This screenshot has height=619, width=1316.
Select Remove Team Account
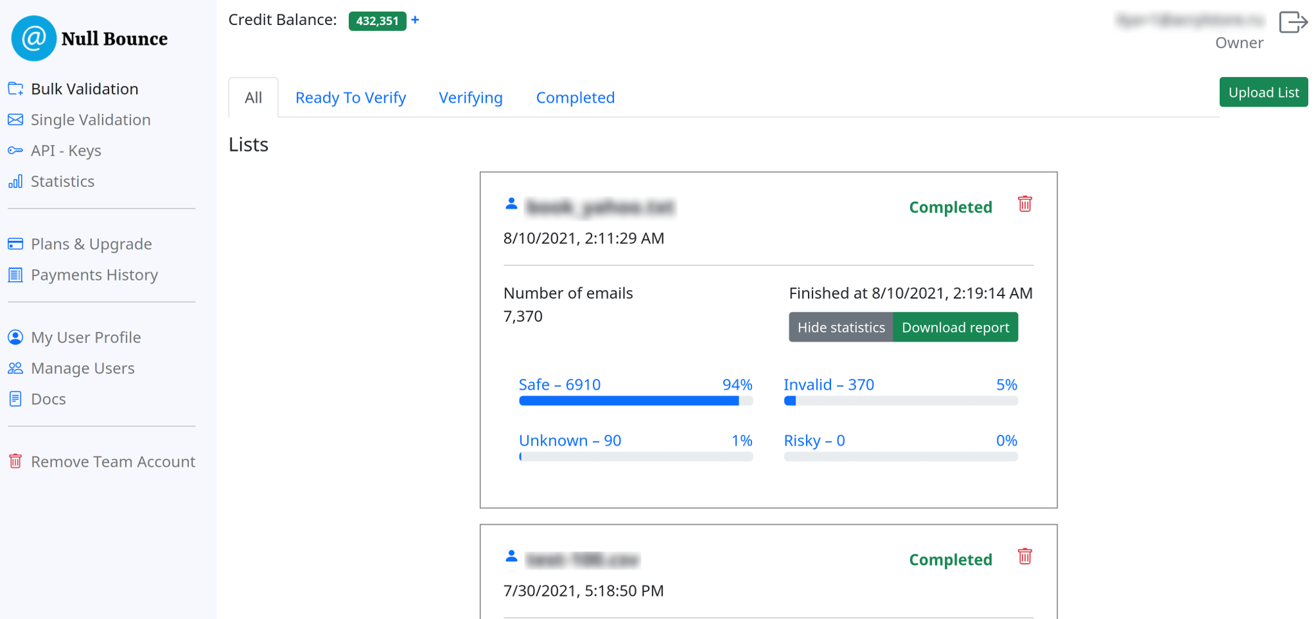tap(113, 461)
